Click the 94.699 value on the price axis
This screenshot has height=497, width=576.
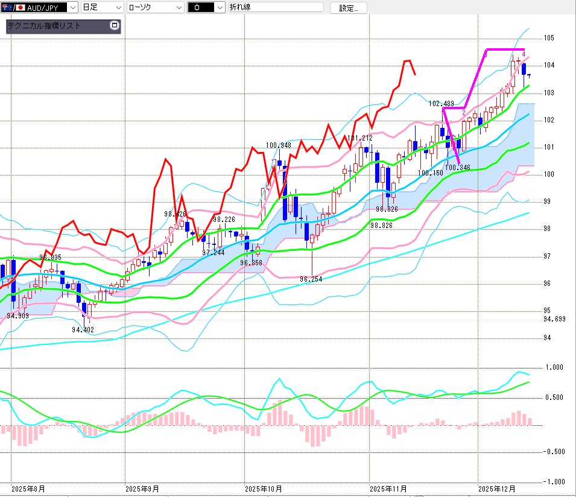[x=554, y=319]
